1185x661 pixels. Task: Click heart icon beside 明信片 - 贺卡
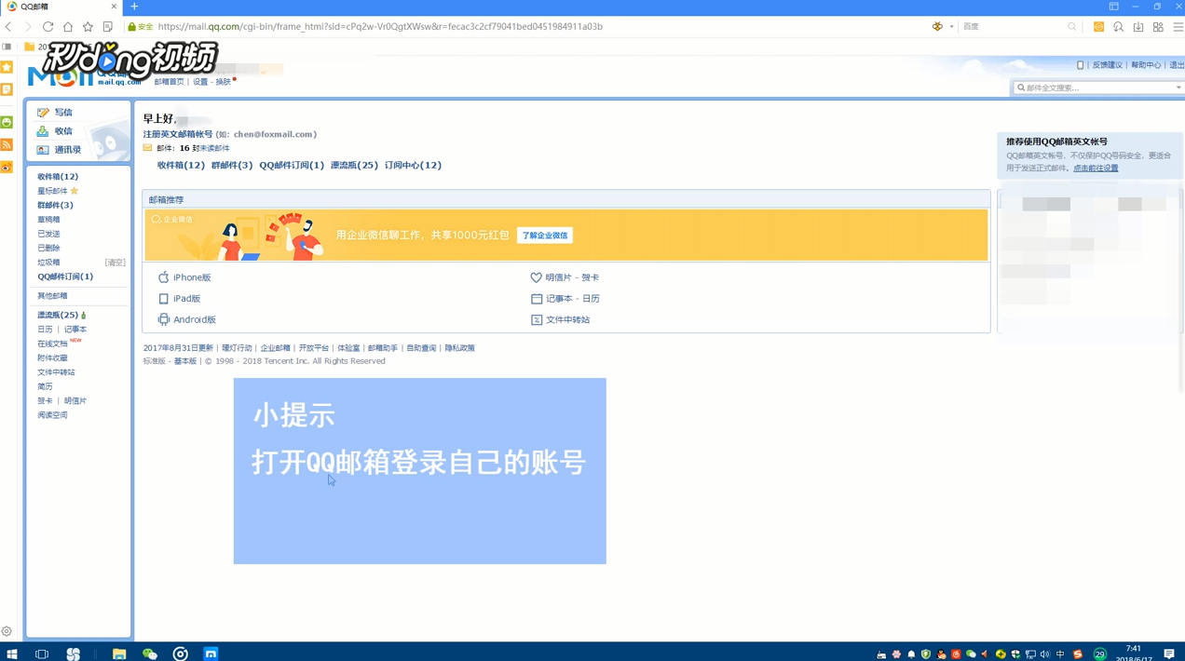[x=537, y=277]
